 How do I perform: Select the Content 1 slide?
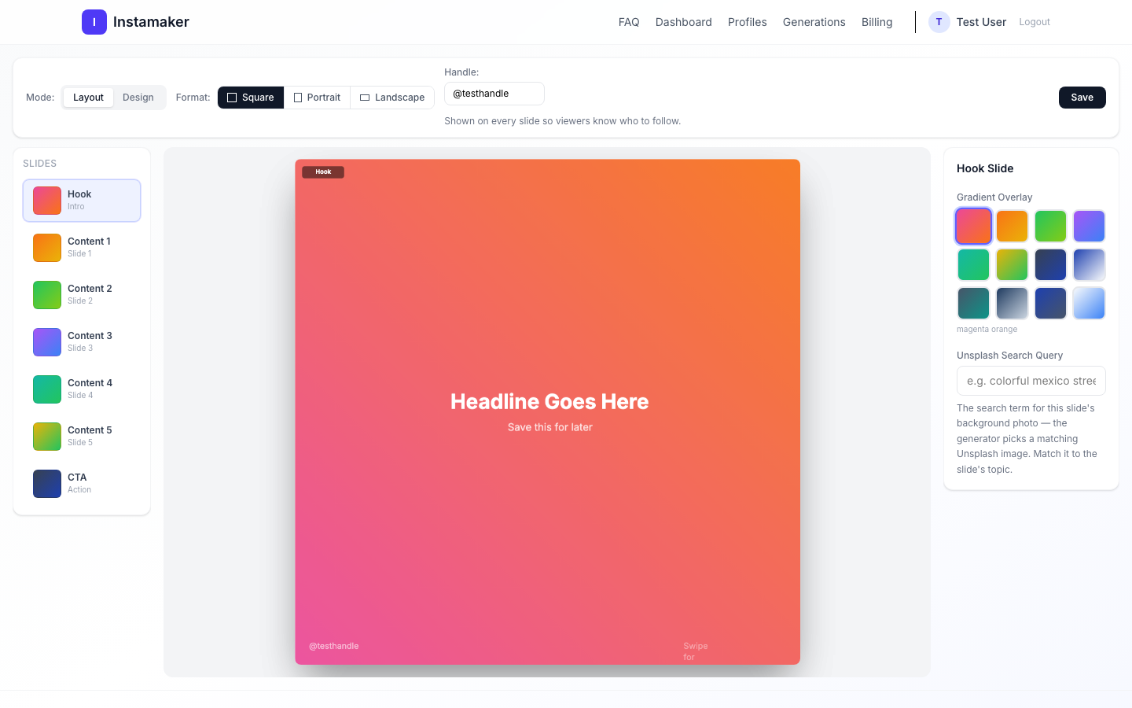click(x=82, y=248)
